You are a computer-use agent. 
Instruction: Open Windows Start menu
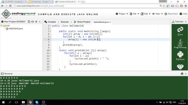coord(3,102)
